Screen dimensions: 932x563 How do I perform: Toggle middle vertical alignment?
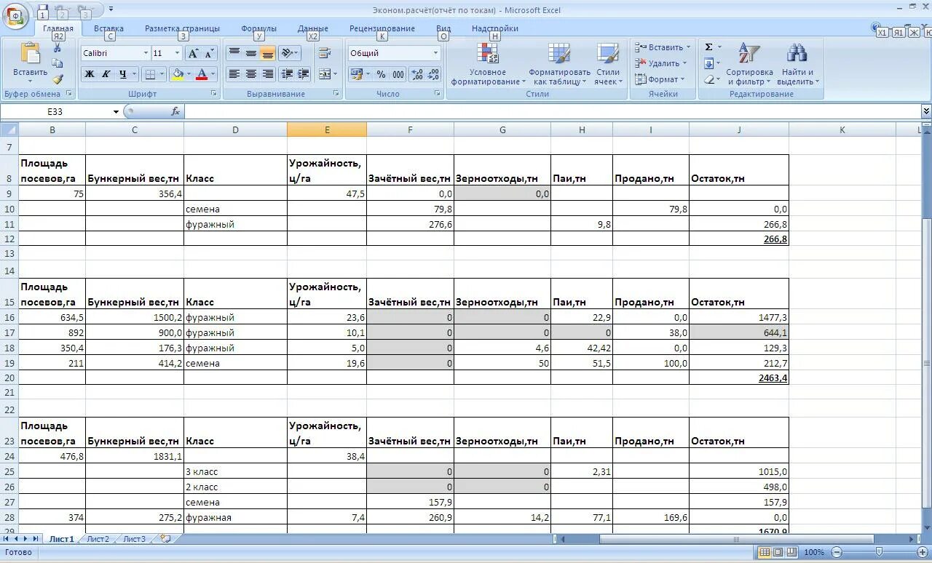click(251, 53)
